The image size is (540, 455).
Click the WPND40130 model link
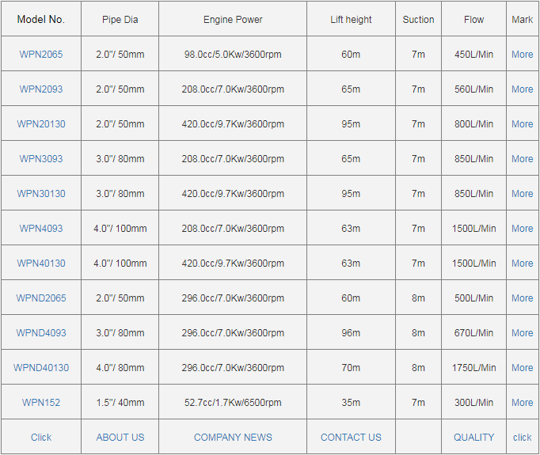pyautogui.click(x=41, y=368)
